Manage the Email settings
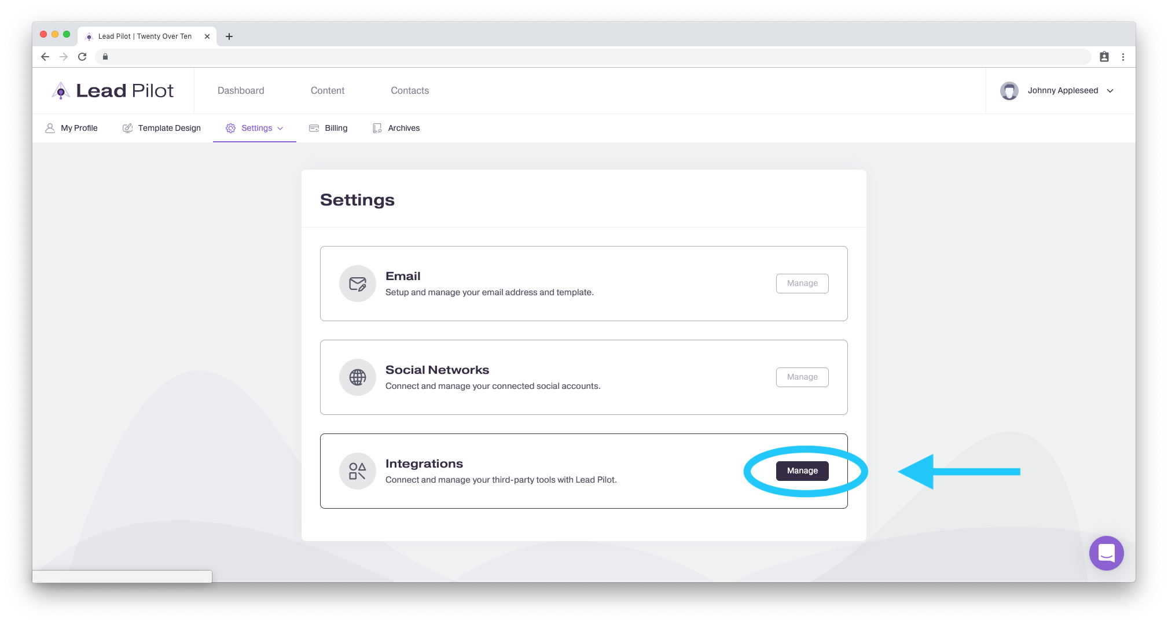Screen dimensions: 1168x625 802,284
